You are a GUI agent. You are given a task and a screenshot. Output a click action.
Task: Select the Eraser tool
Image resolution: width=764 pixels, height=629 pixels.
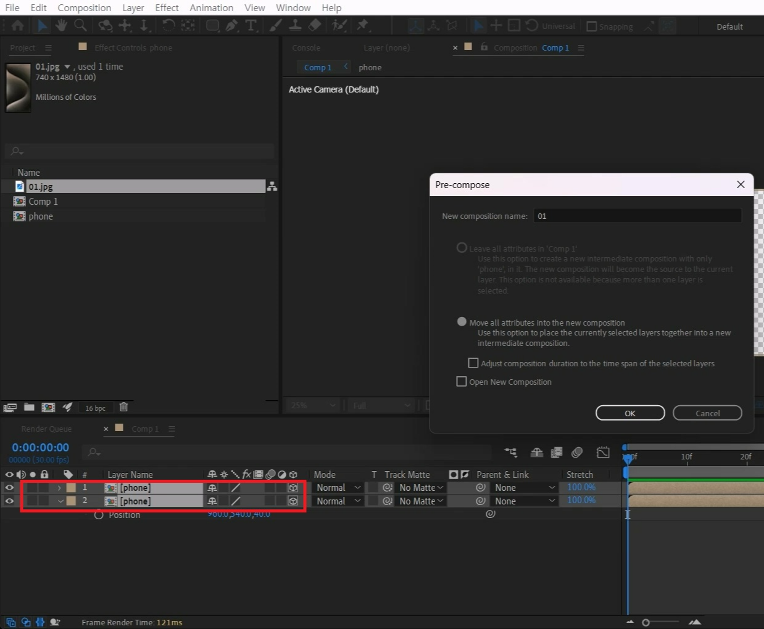(x=315, y=25)
